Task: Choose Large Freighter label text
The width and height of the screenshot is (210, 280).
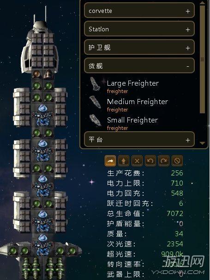Action: click(x=132, y=83)
